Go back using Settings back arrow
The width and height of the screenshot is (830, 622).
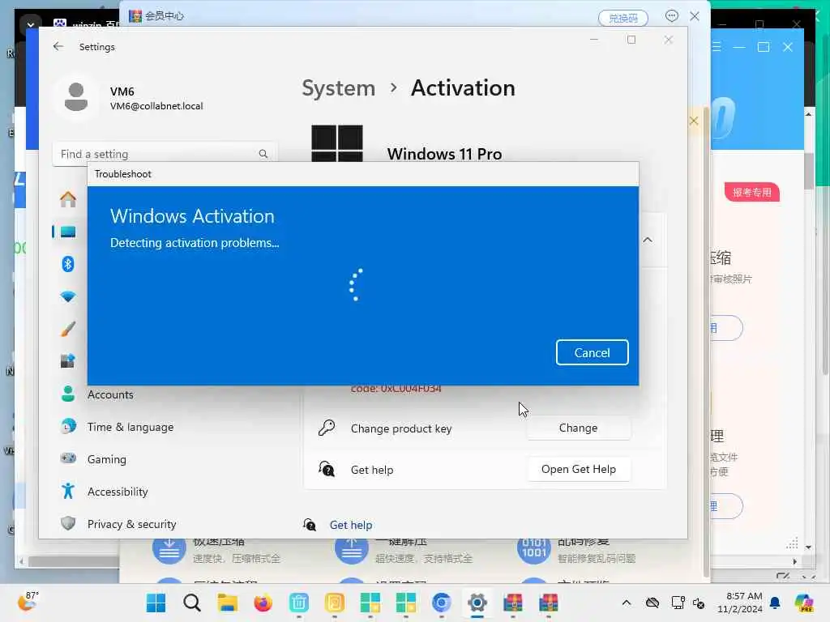coord(58,46)
